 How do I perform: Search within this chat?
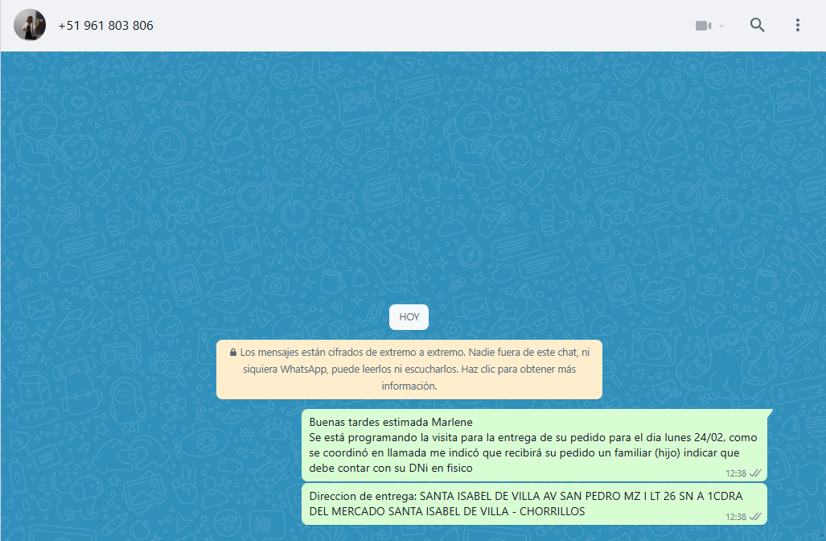coord(757,25)
